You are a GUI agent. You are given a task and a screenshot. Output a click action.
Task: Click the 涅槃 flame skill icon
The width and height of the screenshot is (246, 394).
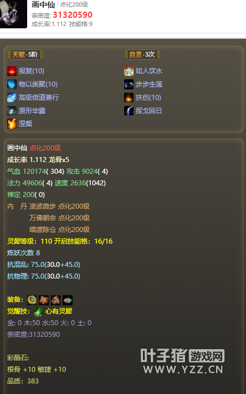pos(12,124)
